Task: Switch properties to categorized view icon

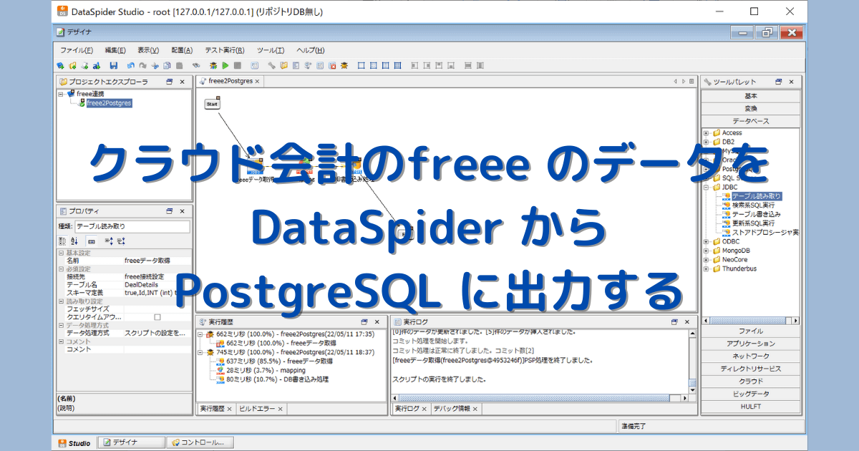Action: point(62,241)
